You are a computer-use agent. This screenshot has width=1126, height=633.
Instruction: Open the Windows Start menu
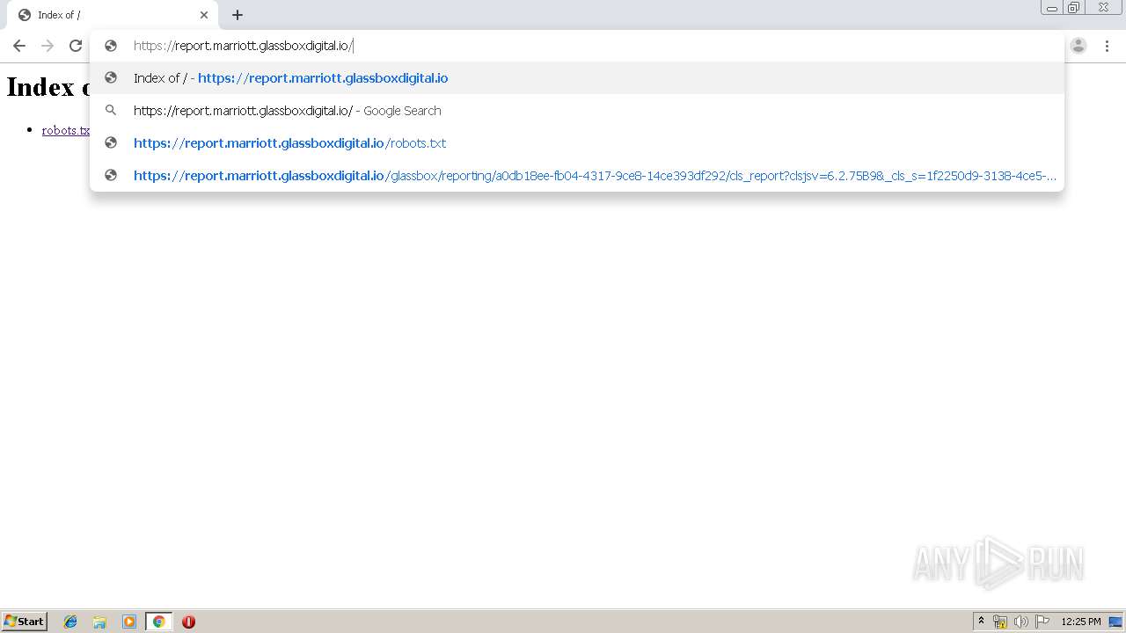point(25,622)
